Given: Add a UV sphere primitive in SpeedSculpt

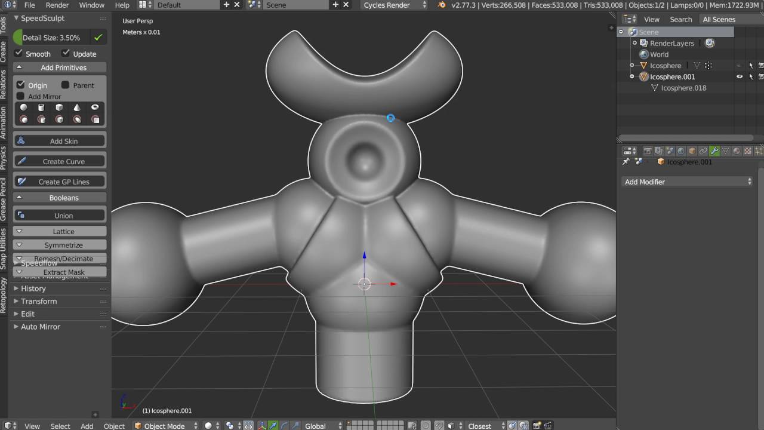Looking at the screenshot, I should (24, 107).
